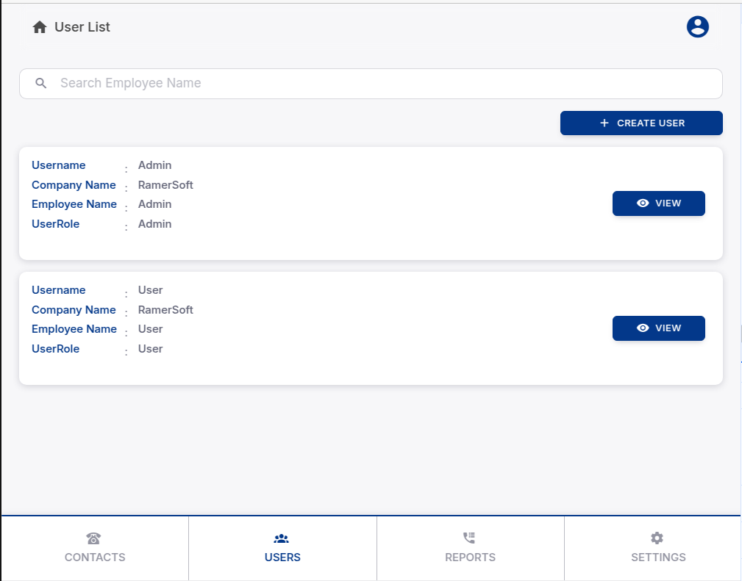Screen dimensions: 742x581
Task: Open the Settings tab label
Action: click(x=658, y=557)
